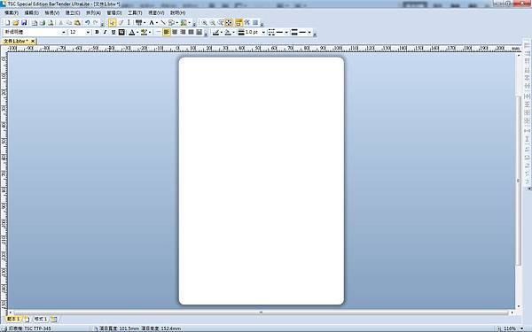Open the line thickness 1.0 pt dropdown

pyautogui.click(x=263, y=32)
